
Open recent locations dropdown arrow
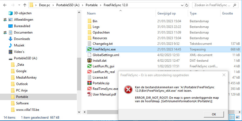tap(19, 5)
